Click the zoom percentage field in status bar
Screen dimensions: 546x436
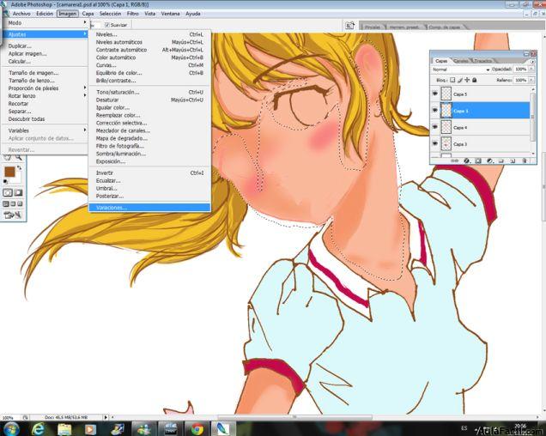tap(9, 417)
